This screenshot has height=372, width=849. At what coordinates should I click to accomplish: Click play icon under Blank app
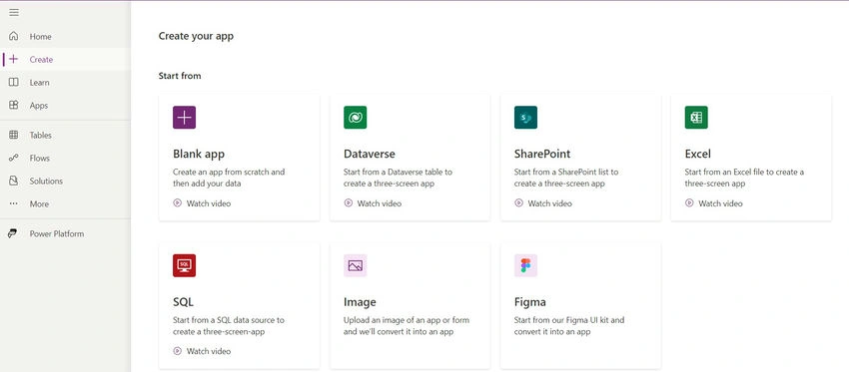coord(177,203)
